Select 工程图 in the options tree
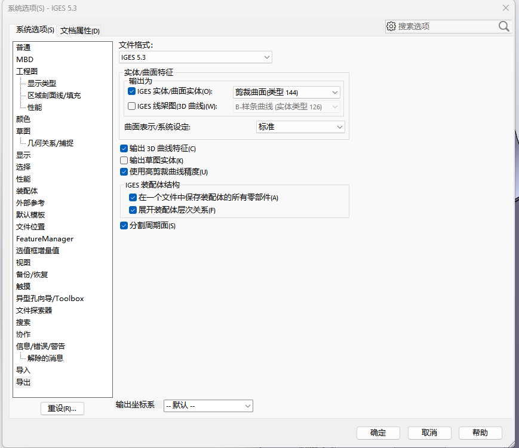The image size is (519, 448). [x=27, y=72]
